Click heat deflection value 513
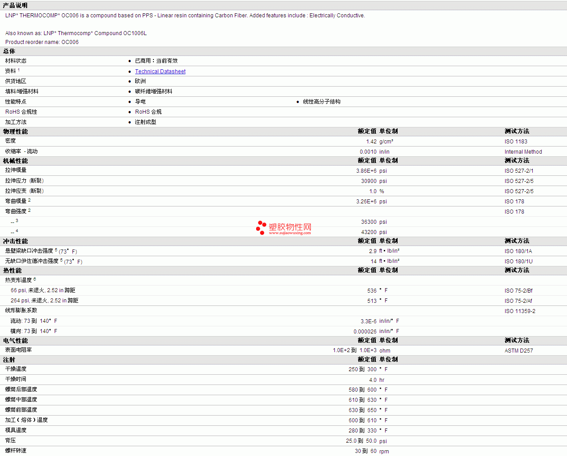This screenshot has width=567, height=456. pos(372,301)
